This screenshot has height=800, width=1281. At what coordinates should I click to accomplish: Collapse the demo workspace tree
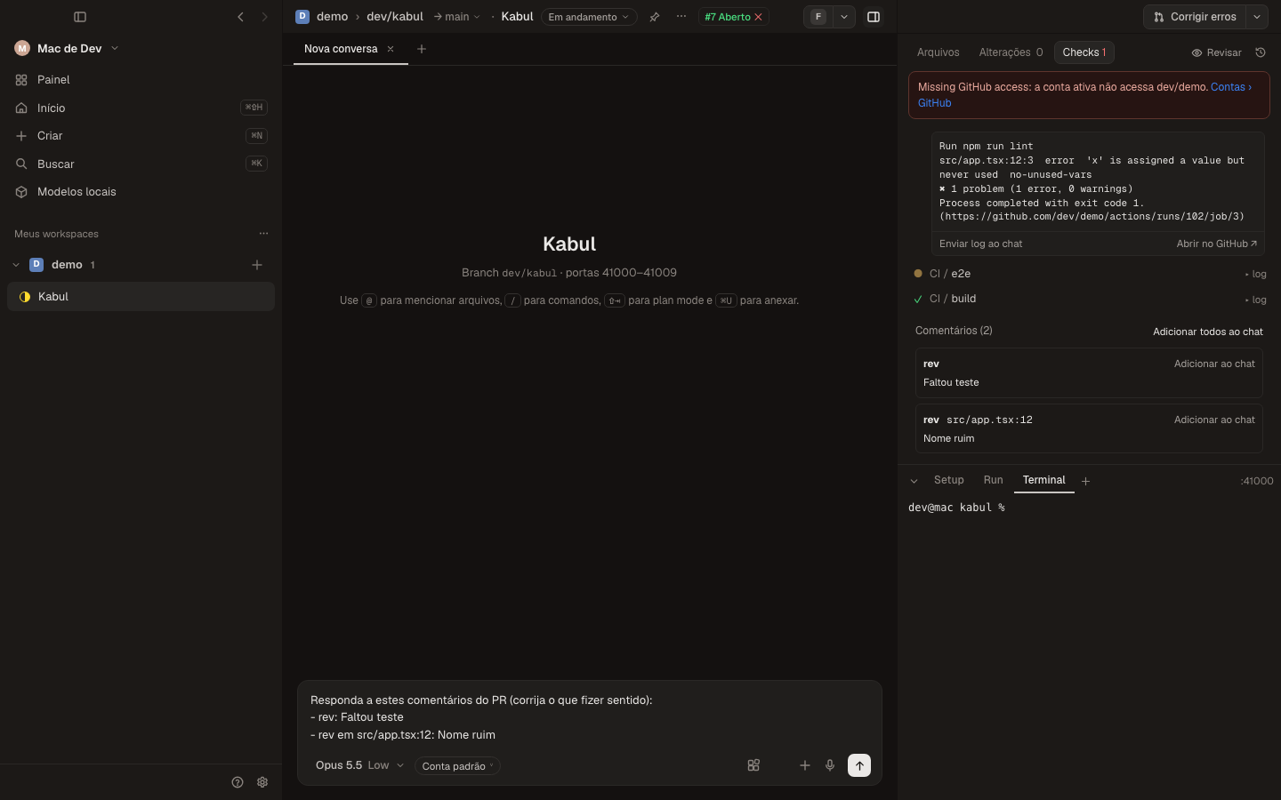16,265
